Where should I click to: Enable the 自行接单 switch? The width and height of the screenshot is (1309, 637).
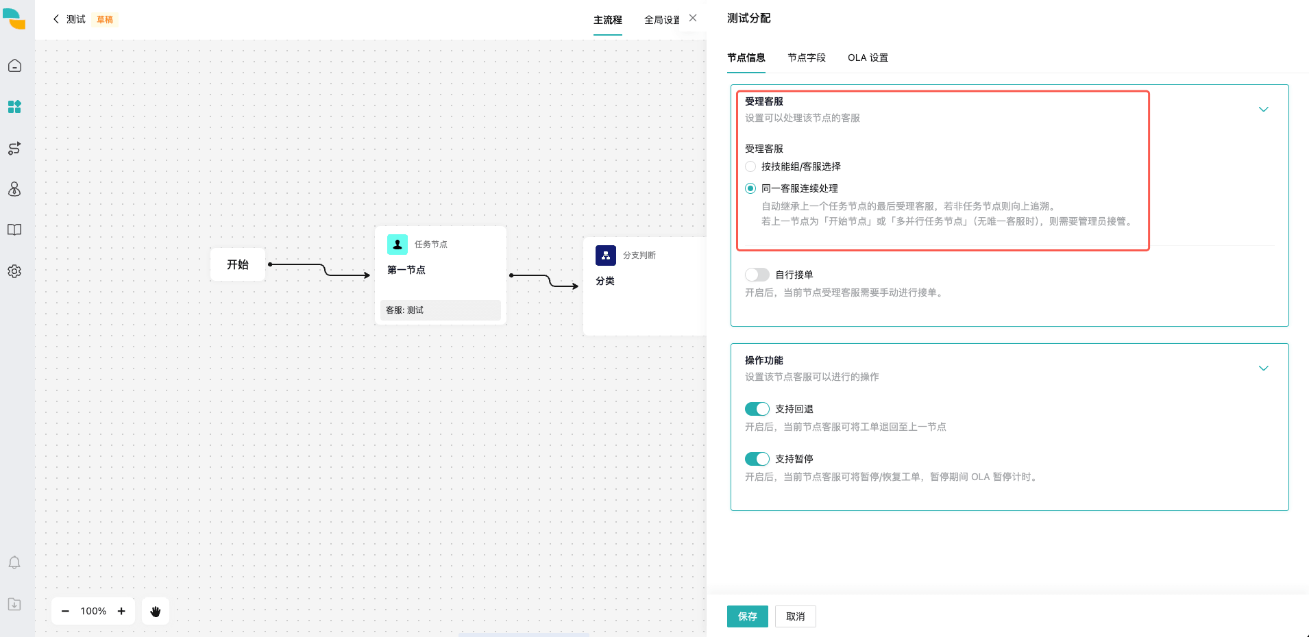coord(757,275)
